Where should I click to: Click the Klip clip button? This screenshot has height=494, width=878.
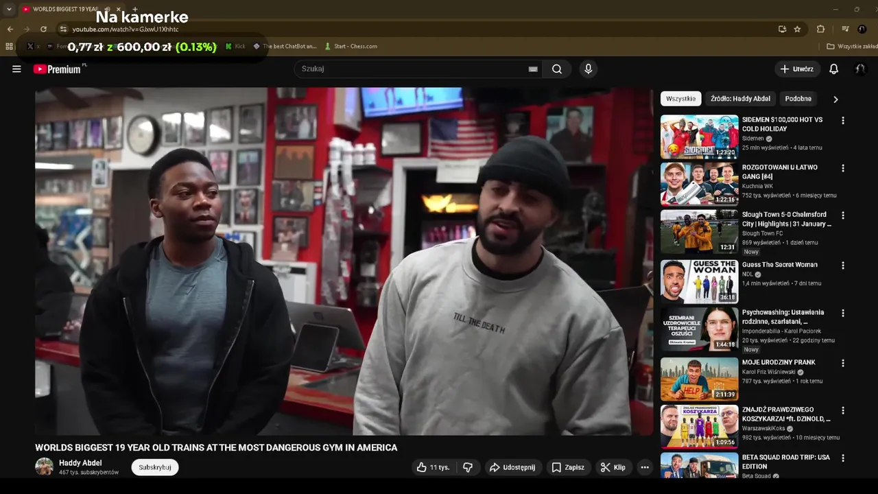pos(613,467)
